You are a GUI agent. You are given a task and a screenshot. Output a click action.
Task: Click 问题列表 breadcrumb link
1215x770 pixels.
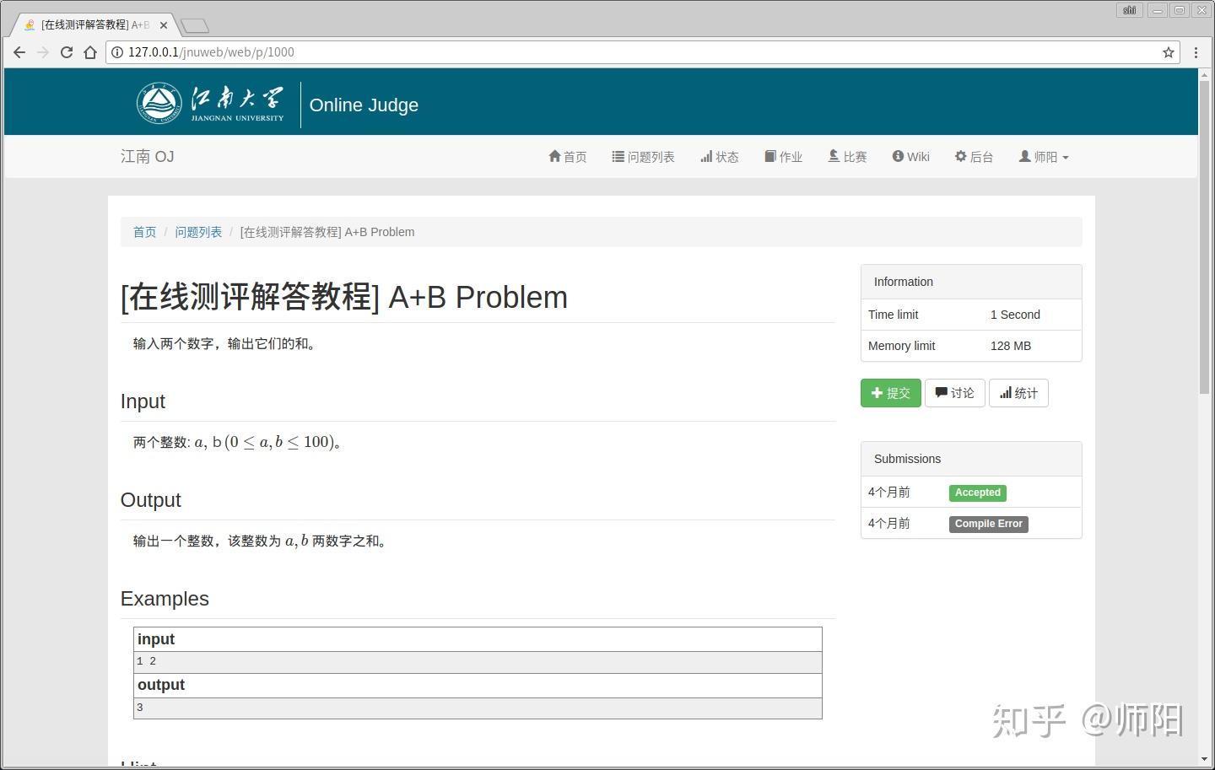198,232
